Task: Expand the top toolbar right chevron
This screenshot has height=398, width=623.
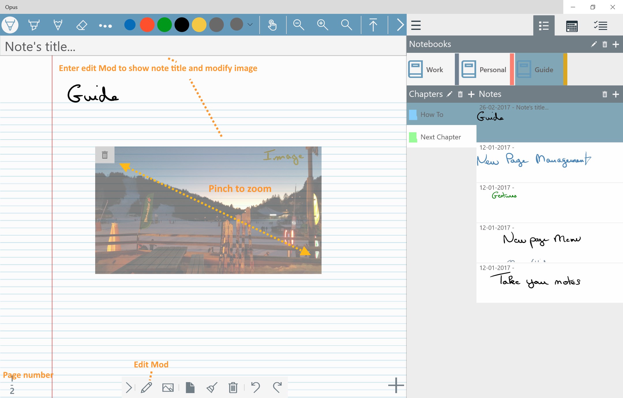Action: 400,25
